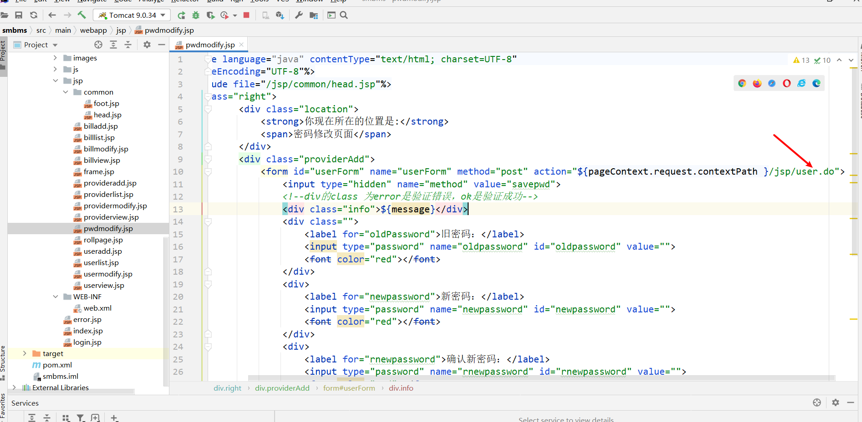Click the 13 warnings indicator
This screenshot has width=862, height=422.
(x=801, y=60)
